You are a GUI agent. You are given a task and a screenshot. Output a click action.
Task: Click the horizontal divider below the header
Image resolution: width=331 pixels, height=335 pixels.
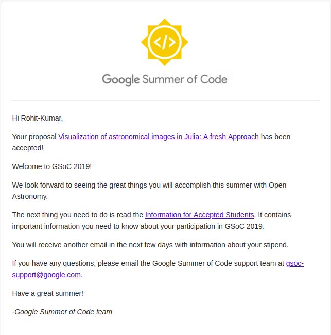pos(166,100)
